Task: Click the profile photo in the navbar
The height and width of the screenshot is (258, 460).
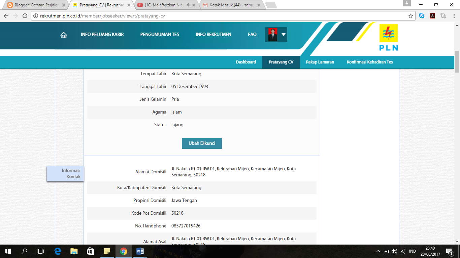Action: [x=271, y=34]
